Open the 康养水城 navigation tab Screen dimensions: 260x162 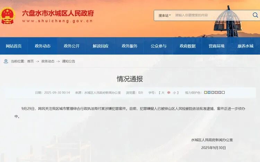(x=245, y=46)
